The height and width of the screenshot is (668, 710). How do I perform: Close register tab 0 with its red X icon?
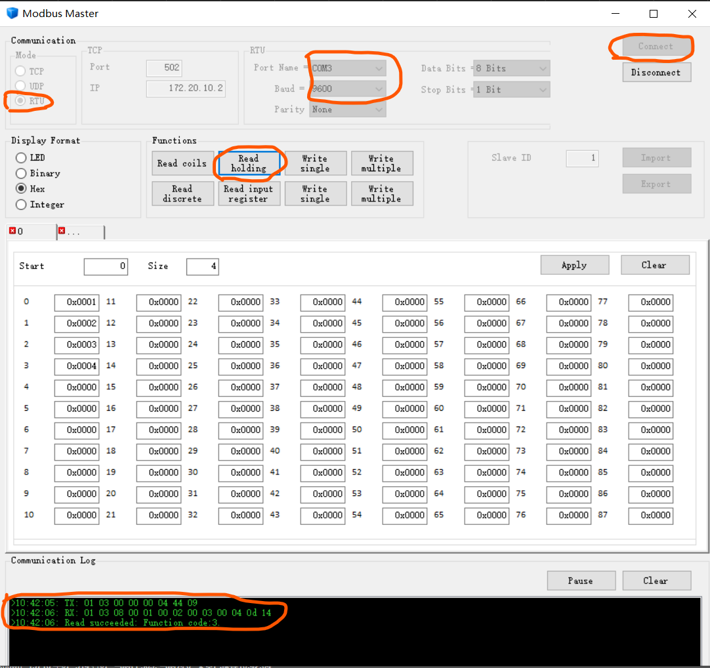click(x=13, y=229)
